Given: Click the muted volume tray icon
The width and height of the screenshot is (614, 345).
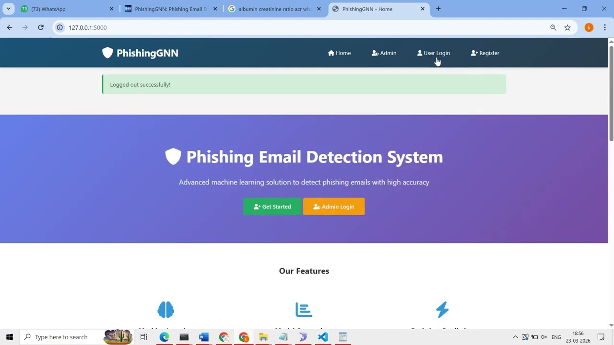Looking at the screenshot, I should click(x=544, y=337).
